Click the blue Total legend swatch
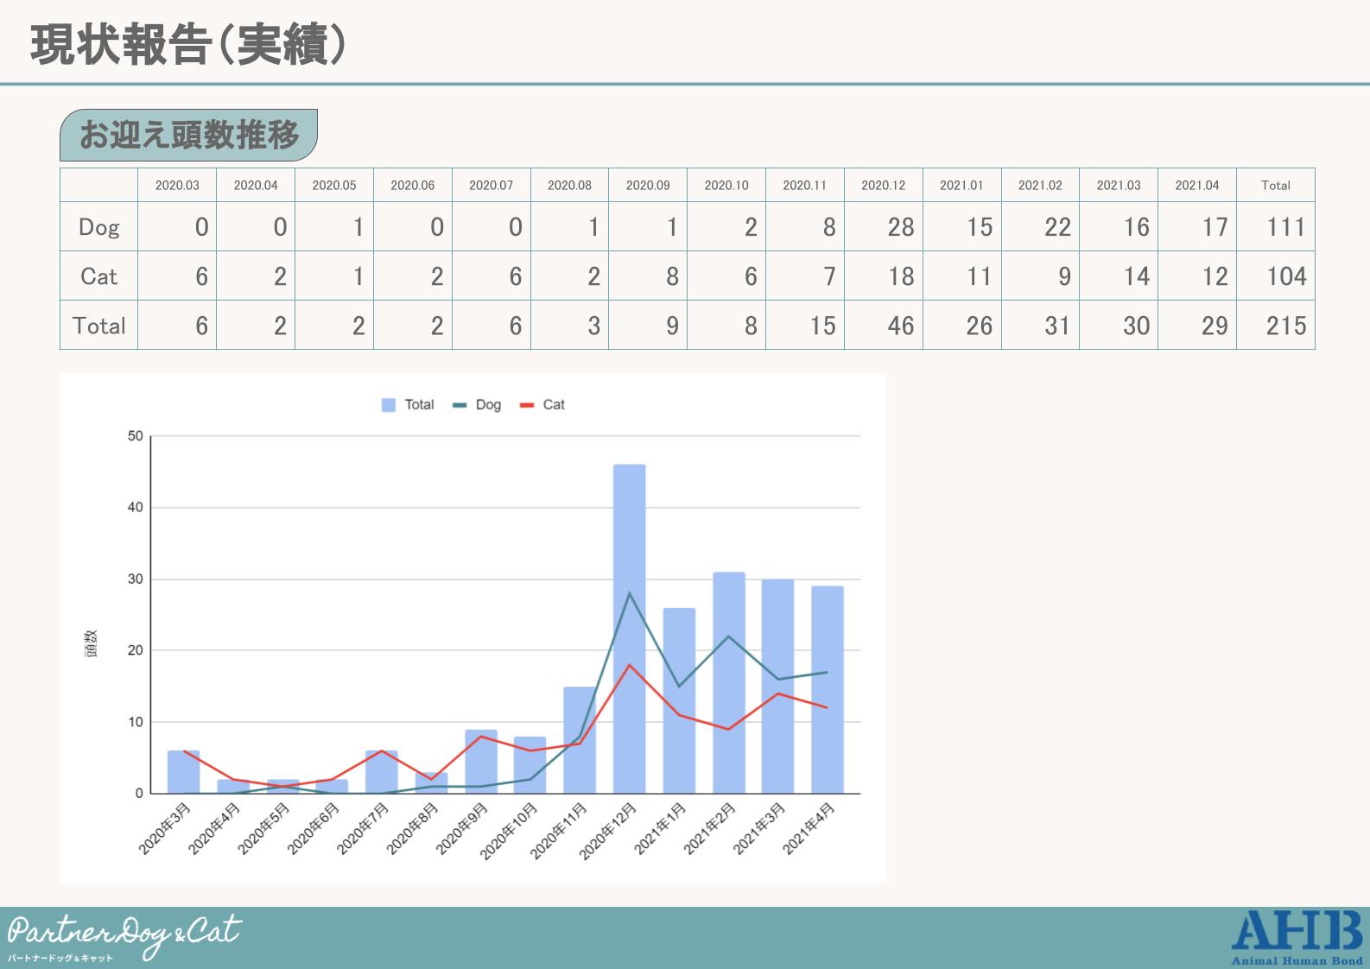 point(389,405)
